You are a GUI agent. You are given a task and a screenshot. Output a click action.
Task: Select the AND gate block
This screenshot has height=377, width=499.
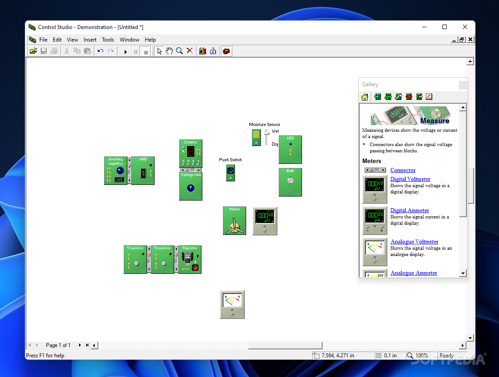tap(143, 171)
